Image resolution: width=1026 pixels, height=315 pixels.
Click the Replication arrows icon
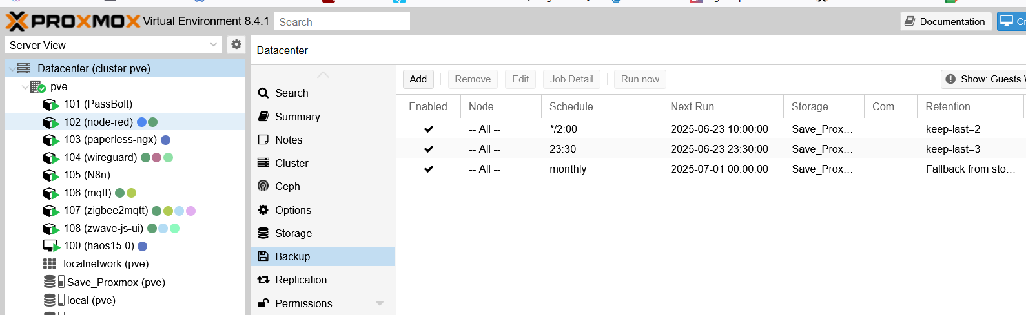(x=263, y=280)
